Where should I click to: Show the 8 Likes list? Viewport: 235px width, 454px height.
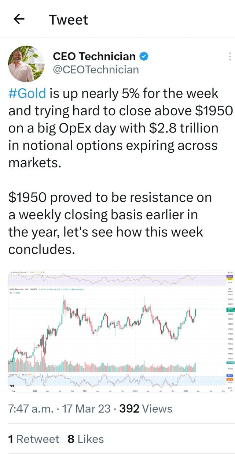click(86, 439)
